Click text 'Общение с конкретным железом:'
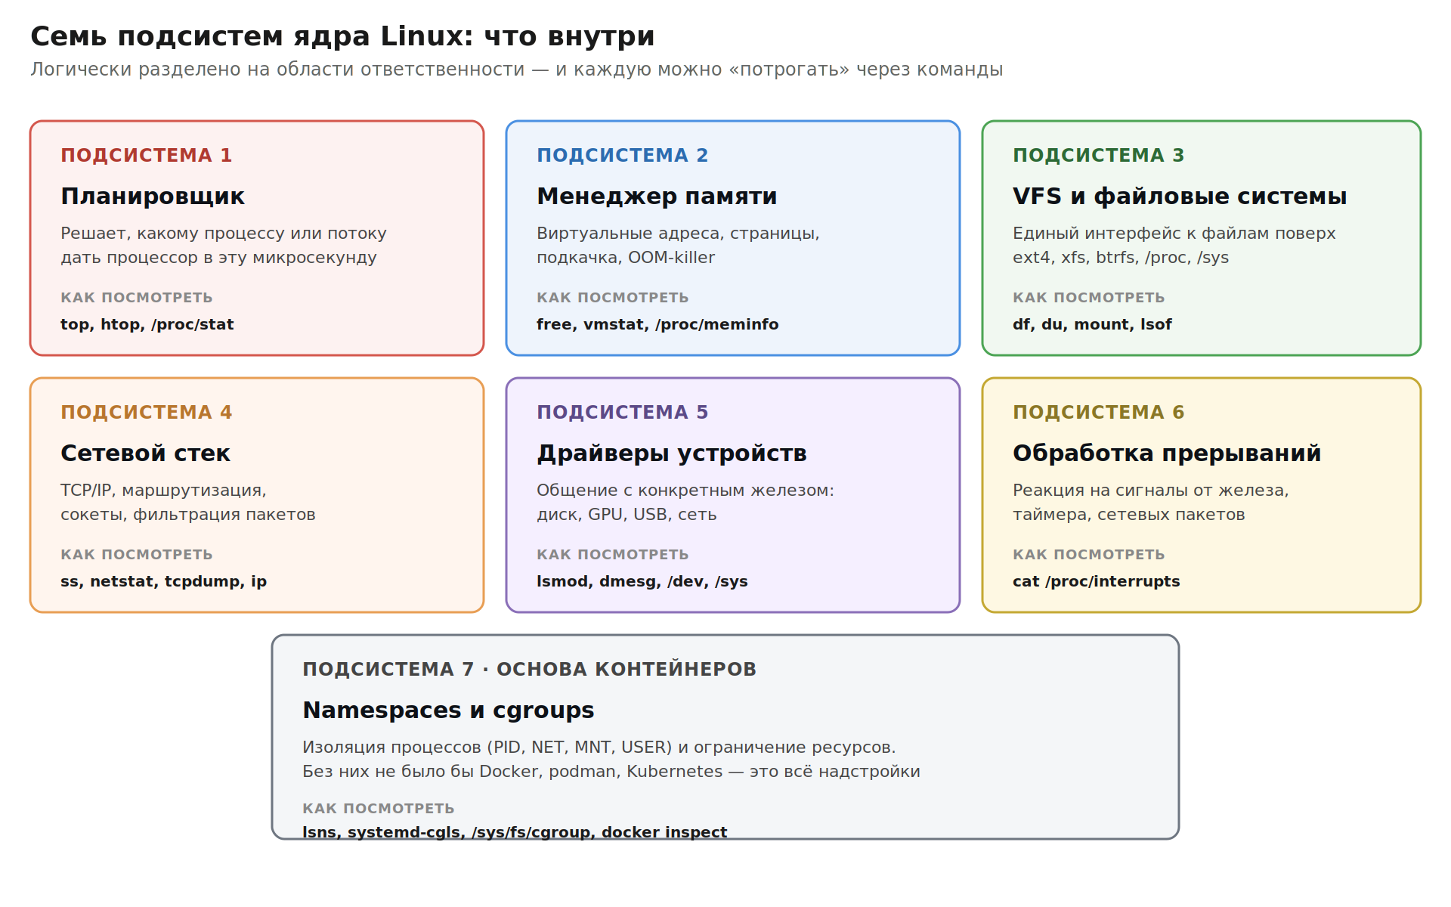The width and height of the screenshot is (1451, 907). [x=685, y=491]
